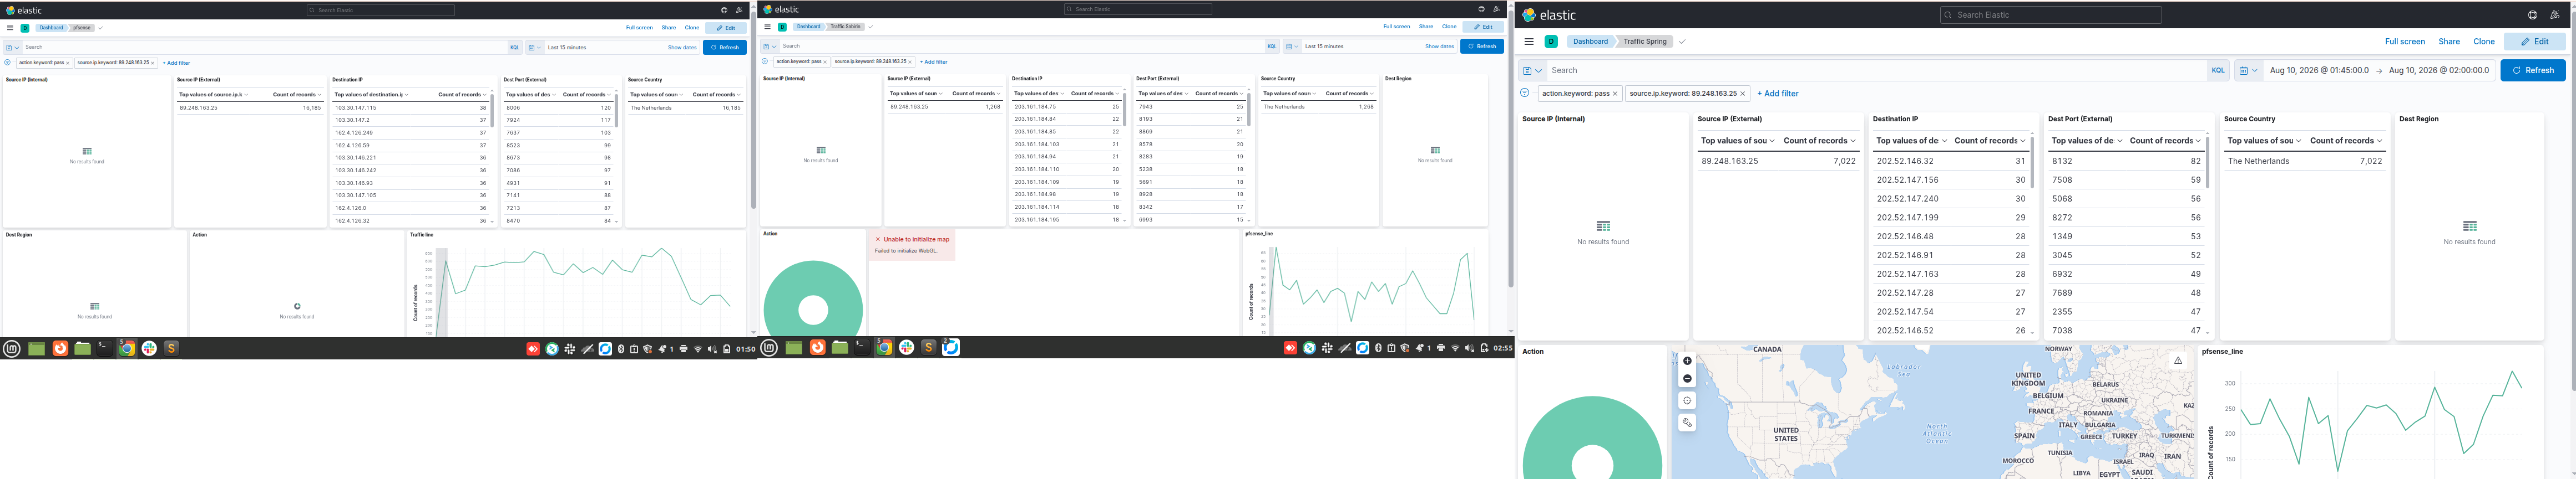
Task: Fit map to data bounds in Traffic Spring
Action: pos(1687,401)
